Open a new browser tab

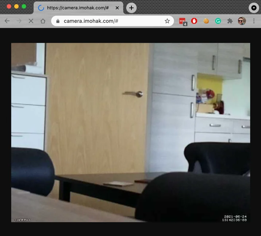pos(131,8)
